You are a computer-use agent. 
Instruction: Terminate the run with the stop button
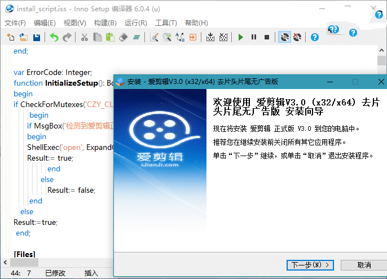pos(267,37)
